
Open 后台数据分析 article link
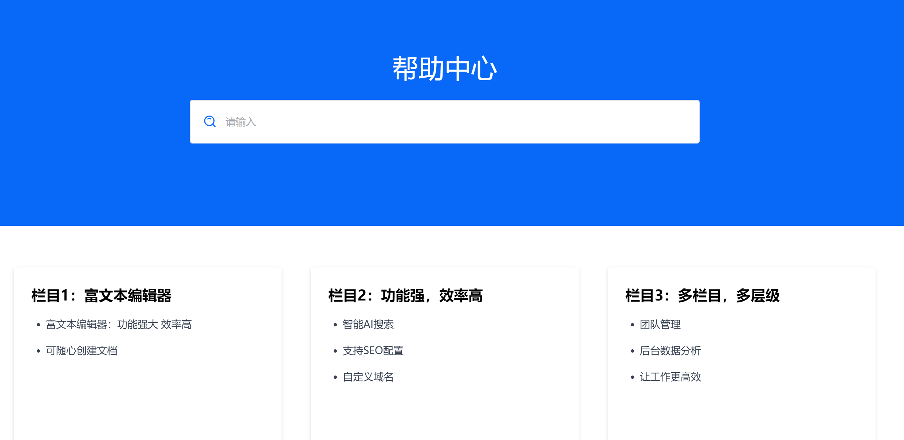(x=670, y=350)
